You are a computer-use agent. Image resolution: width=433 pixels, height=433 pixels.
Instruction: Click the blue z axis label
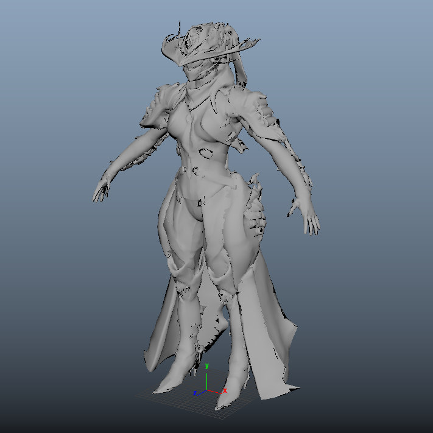point(195,393)
